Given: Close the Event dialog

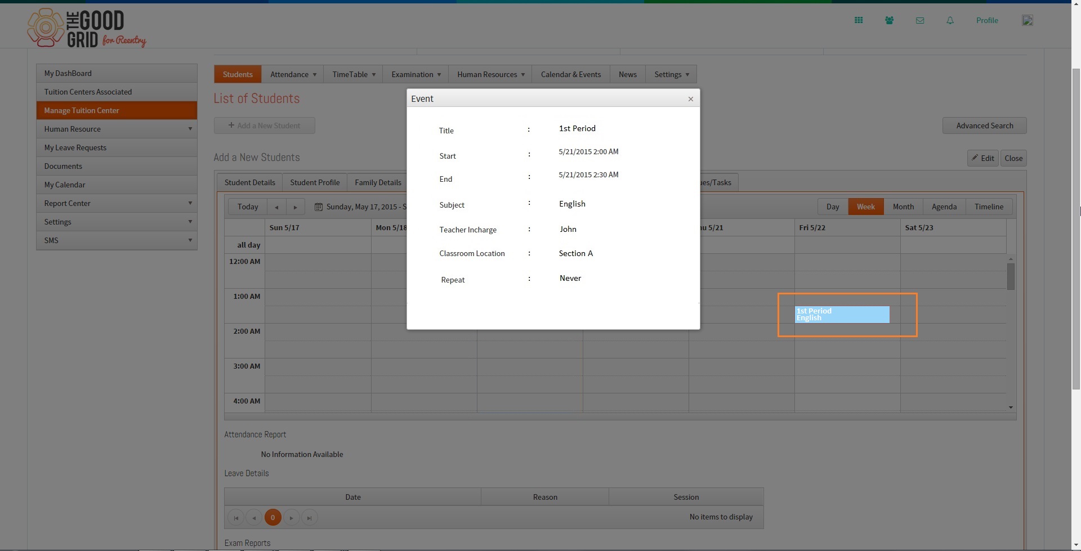Looking at the screenshot, I should click(691, 98).
